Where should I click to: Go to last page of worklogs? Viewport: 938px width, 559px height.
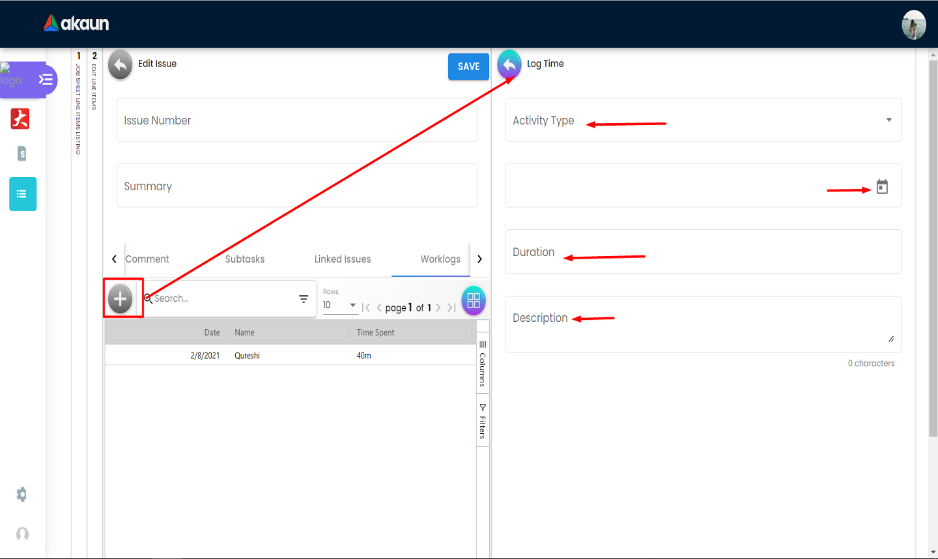pos(451,308)
